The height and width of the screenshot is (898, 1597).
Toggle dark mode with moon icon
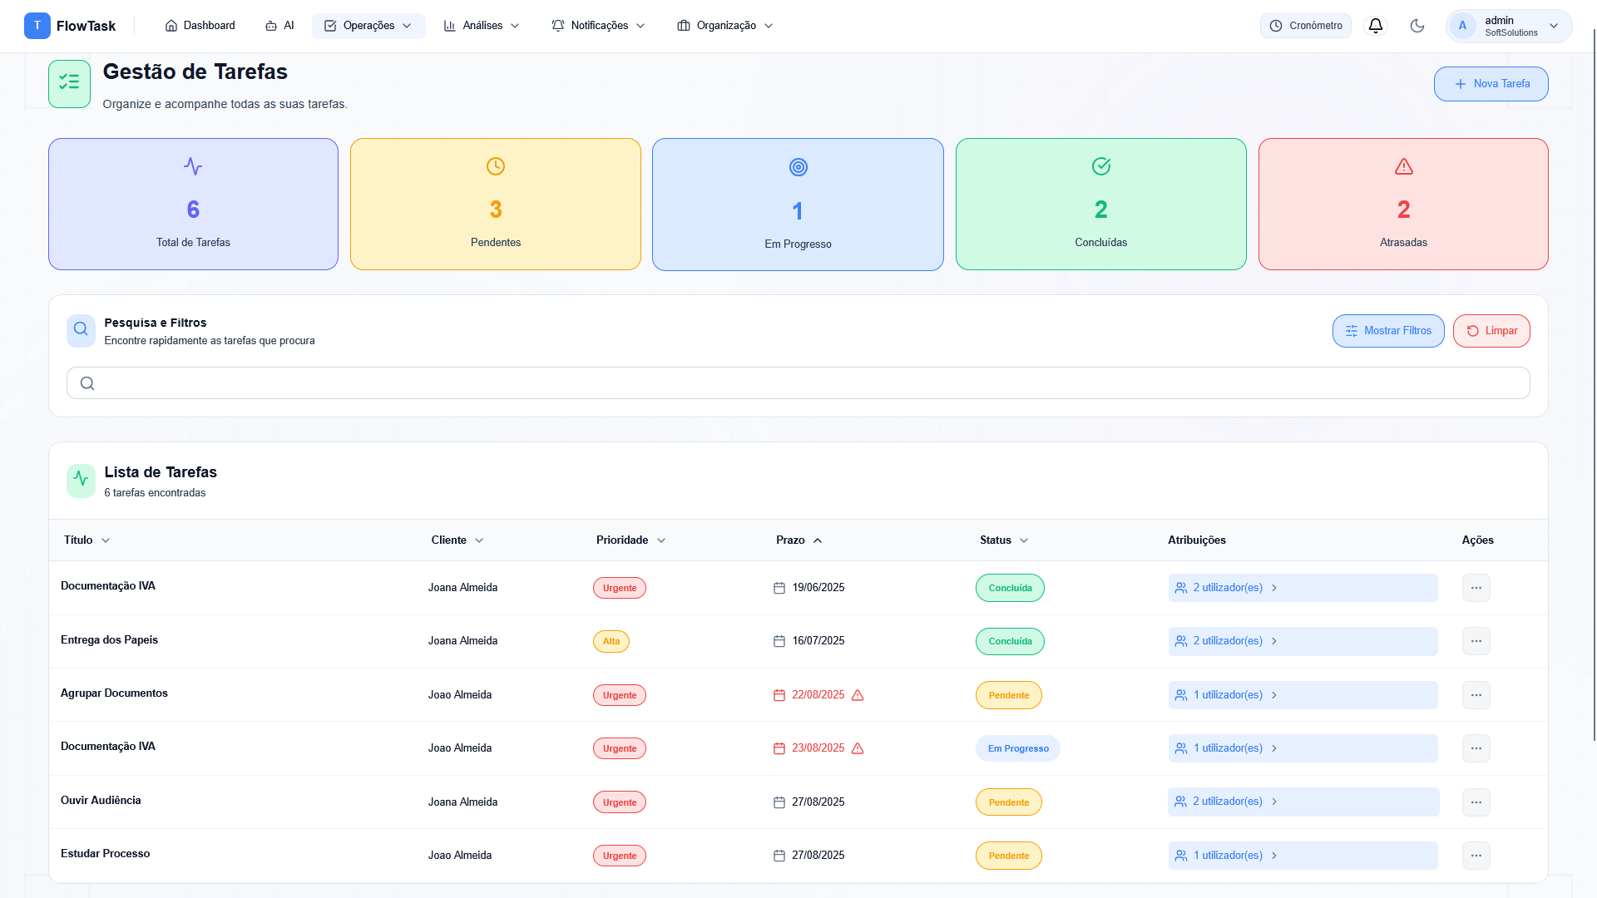click(1417, 26)
